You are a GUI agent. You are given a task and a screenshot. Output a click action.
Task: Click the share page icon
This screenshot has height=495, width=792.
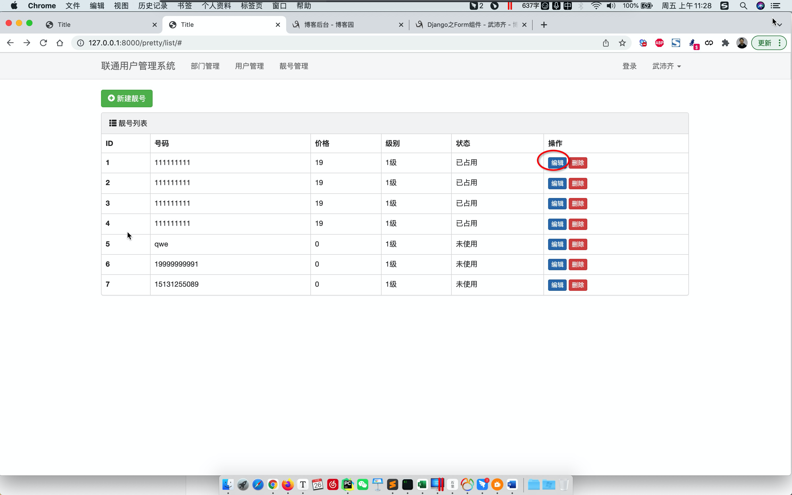tap(606, 43)
